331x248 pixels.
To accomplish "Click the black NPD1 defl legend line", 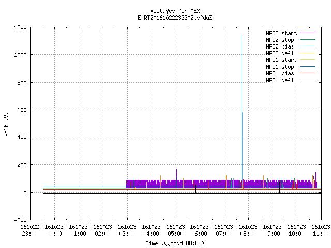I will (308, 80).
